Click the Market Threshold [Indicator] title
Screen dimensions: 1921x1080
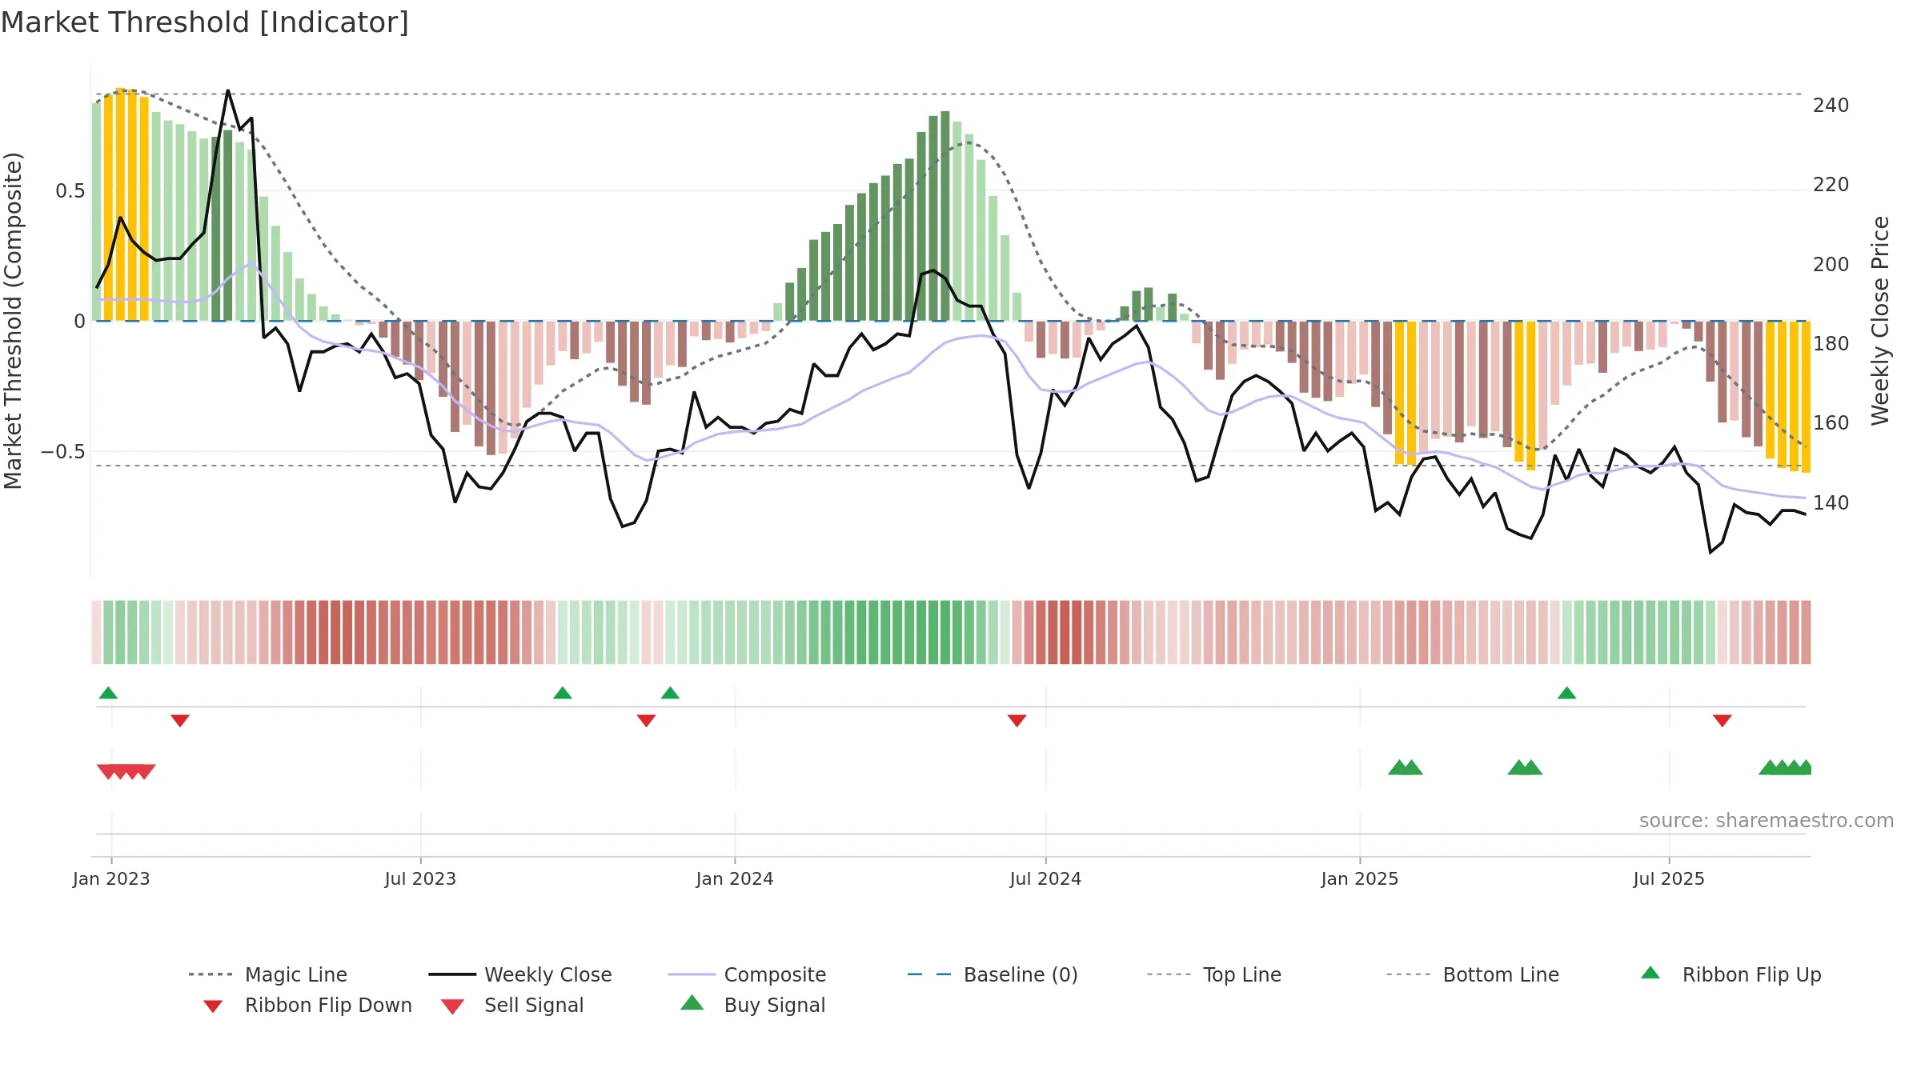pos(205,22)
